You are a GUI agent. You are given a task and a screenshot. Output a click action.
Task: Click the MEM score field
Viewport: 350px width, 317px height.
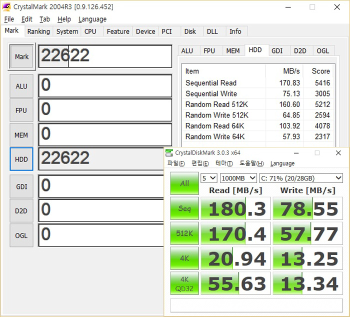[105, 134]
